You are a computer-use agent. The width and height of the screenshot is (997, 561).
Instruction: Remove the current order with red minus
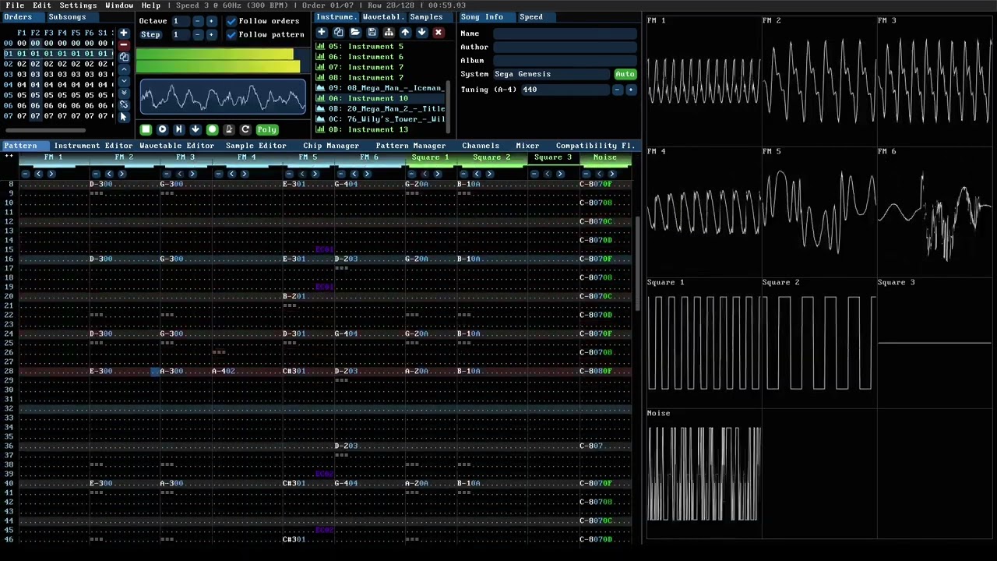[x=123, y=45]
